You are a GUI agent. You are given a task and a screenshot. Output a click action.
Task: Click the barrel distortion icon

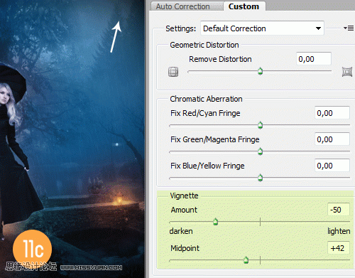173,72
